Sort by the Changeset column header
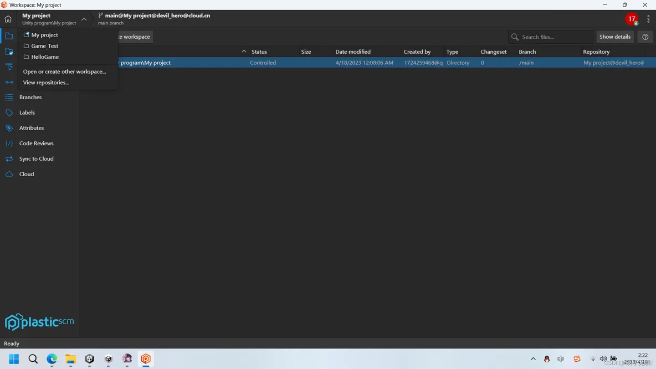Screen dimensions: 656x369 coord(493,52)
